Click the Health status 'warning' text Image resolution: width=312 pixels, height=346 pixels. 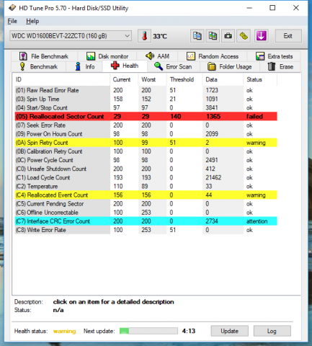[x=64, y=331]
